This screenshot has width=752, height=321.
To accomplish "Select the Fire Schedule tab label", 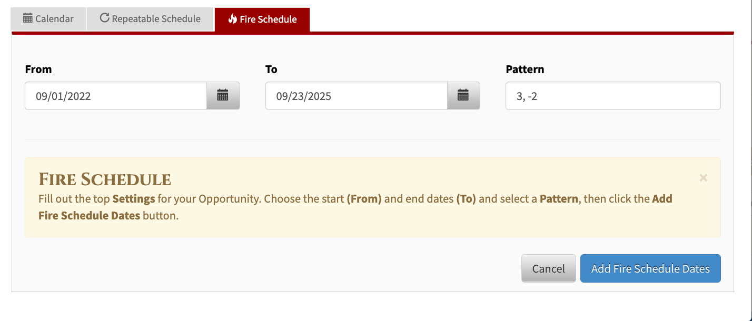I will pyautogui.click(x=268, y=19).
